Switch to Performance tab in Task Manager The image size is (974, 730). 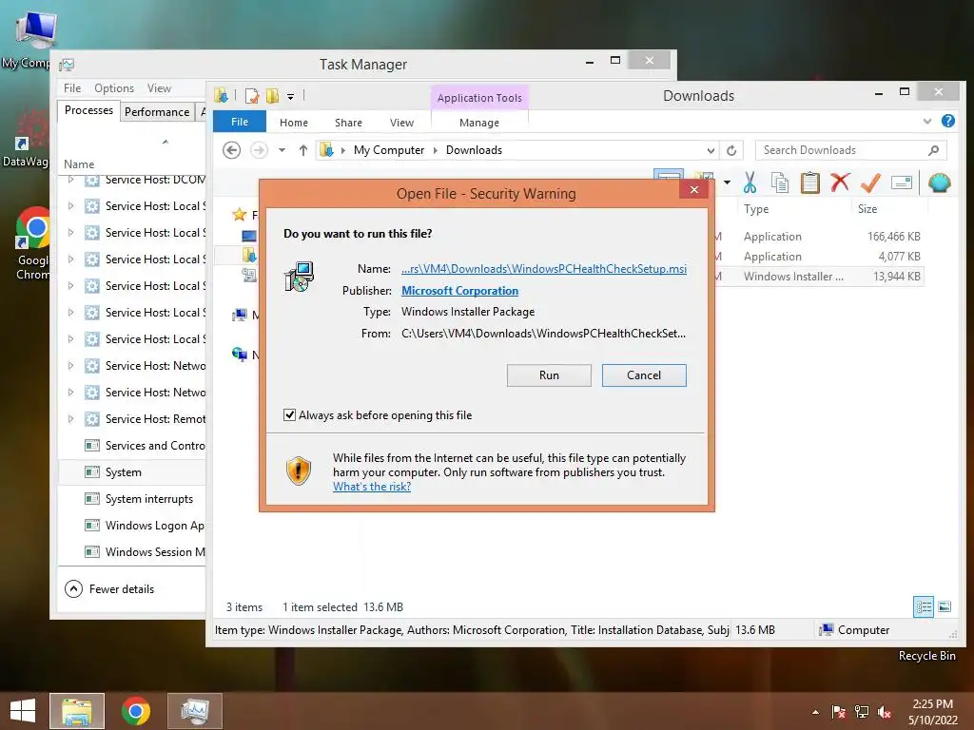click(157, 112)
